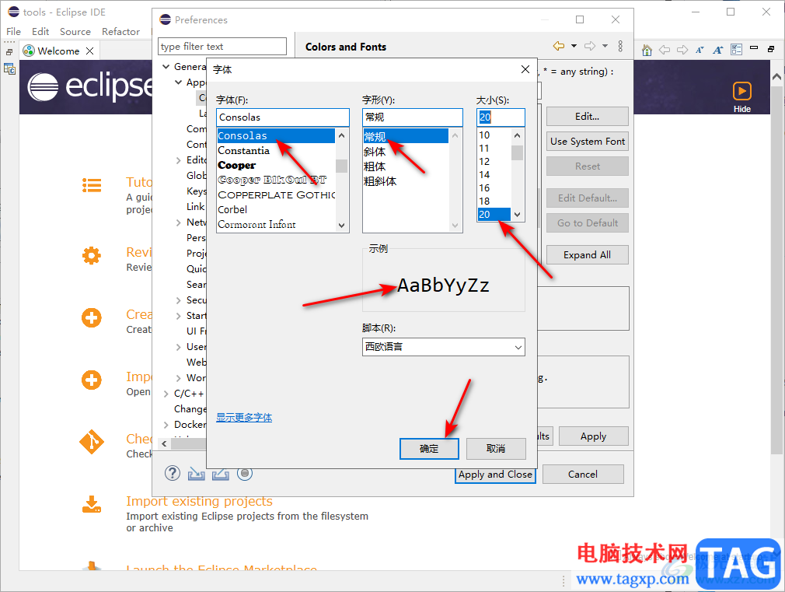Close the 字体 font dialog
This screenshot has width=785, height=592.
pos(525,69)
